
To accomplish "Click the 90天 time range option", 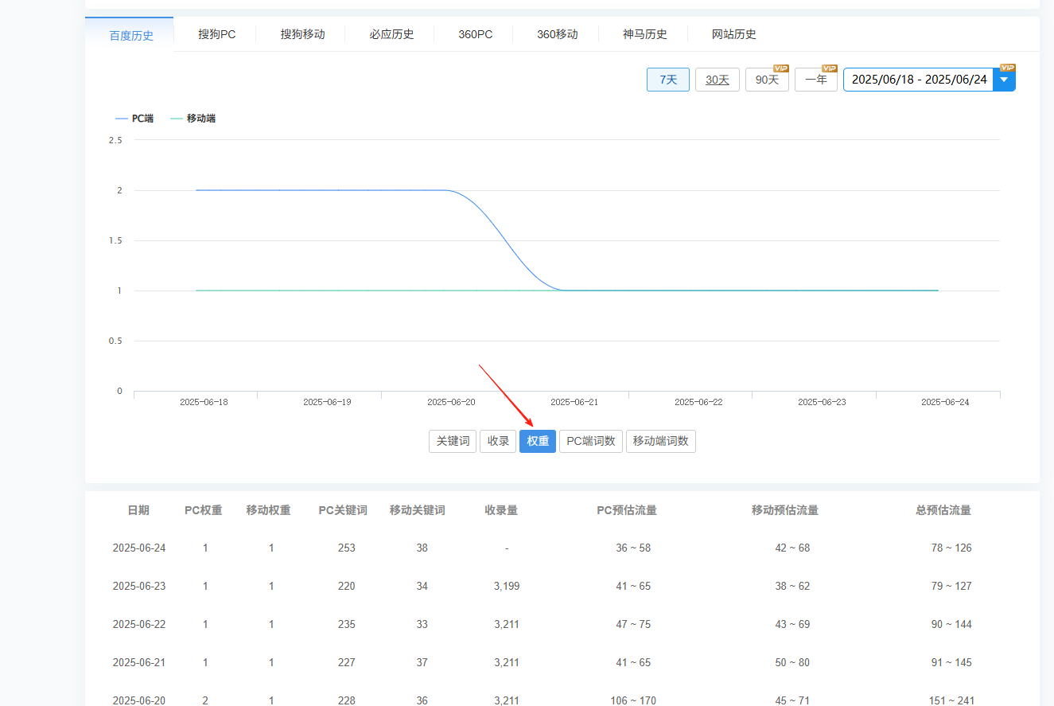I will [766, 80].
